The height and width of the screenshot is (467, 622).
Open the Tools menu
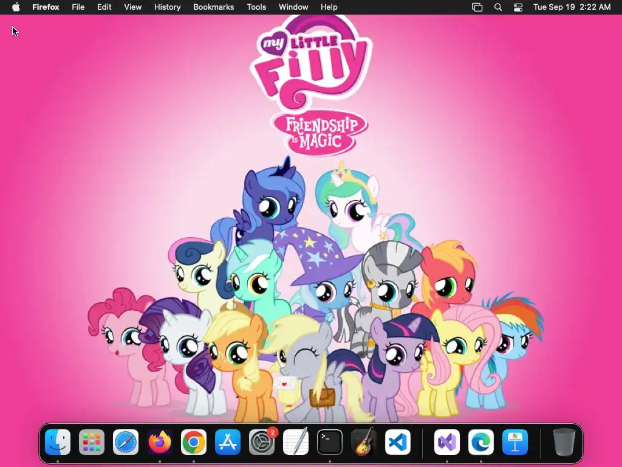pos(257,7)
